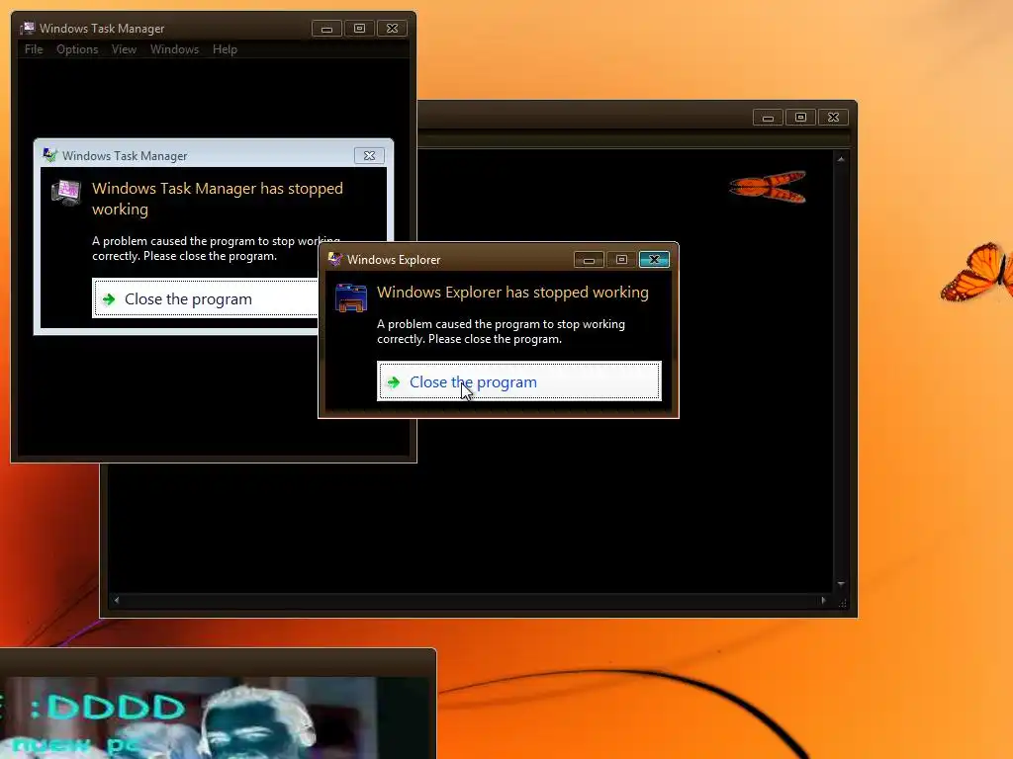
Task: Close the Windows Explorer error dialog
Action: tap(654, 260)
